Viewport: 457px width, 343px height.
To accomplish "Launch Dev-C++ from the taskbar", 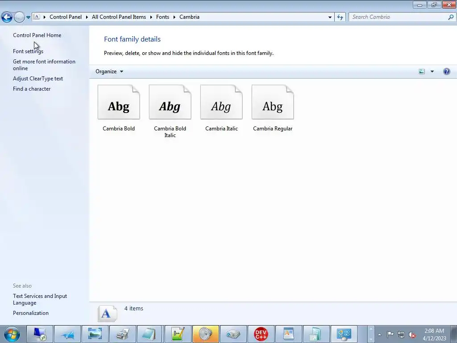I will pyautogui.click(x=261, y=334).
